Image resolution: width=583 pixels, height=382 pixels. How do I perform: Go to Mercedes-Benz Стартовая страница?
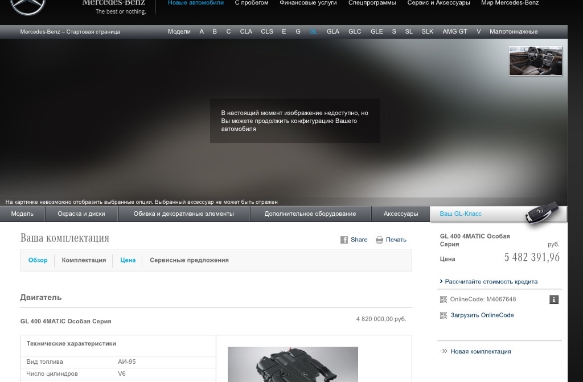(70, 32)
